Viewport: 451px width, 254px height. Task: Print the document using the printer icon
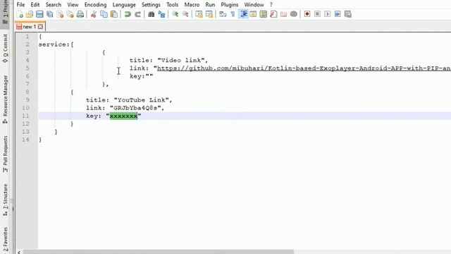tap(80, 14)
